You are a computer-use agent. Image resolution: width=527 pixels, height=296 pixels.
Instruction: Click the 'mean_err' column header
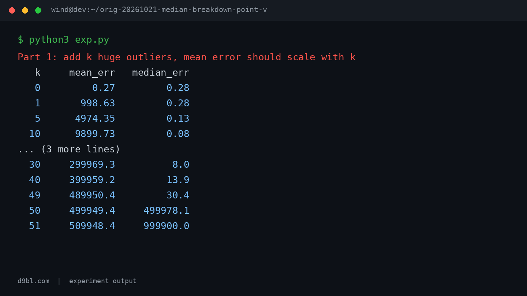click(92, 73)
